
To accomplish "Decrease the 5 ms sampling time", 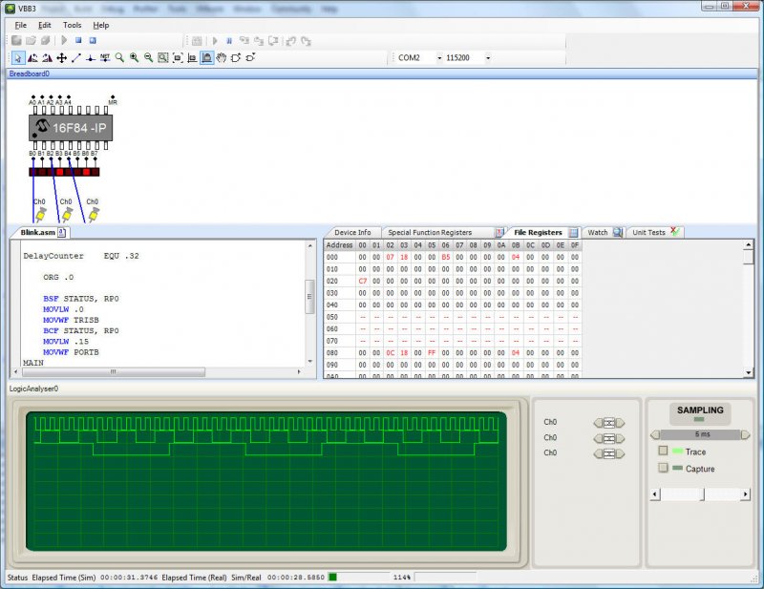I will pyautogui.click(x=655, y=434).
